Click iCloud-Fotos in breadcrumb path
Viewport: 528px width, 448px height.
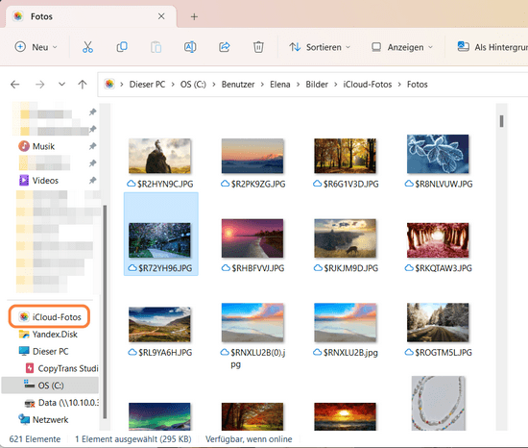pos(368,85)
